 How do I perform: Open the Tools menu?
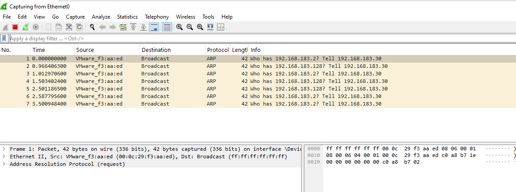click(208, 17)
